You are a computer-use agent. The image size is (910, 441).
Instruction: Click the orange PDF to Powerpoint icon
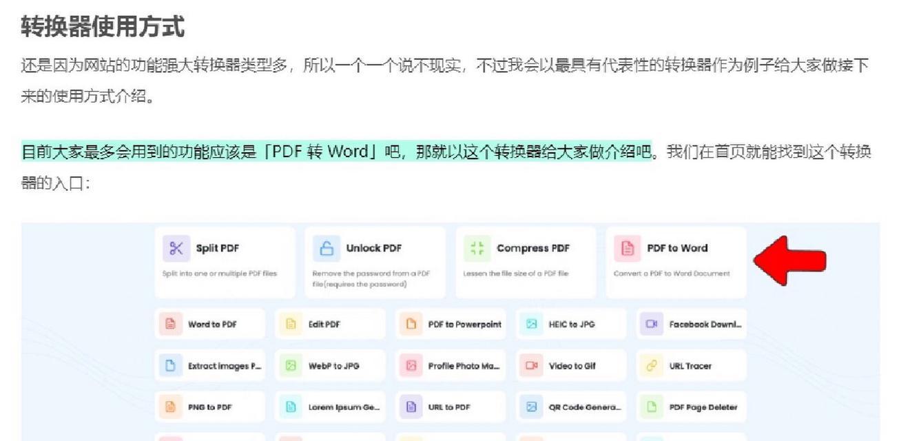coord(411,324)
